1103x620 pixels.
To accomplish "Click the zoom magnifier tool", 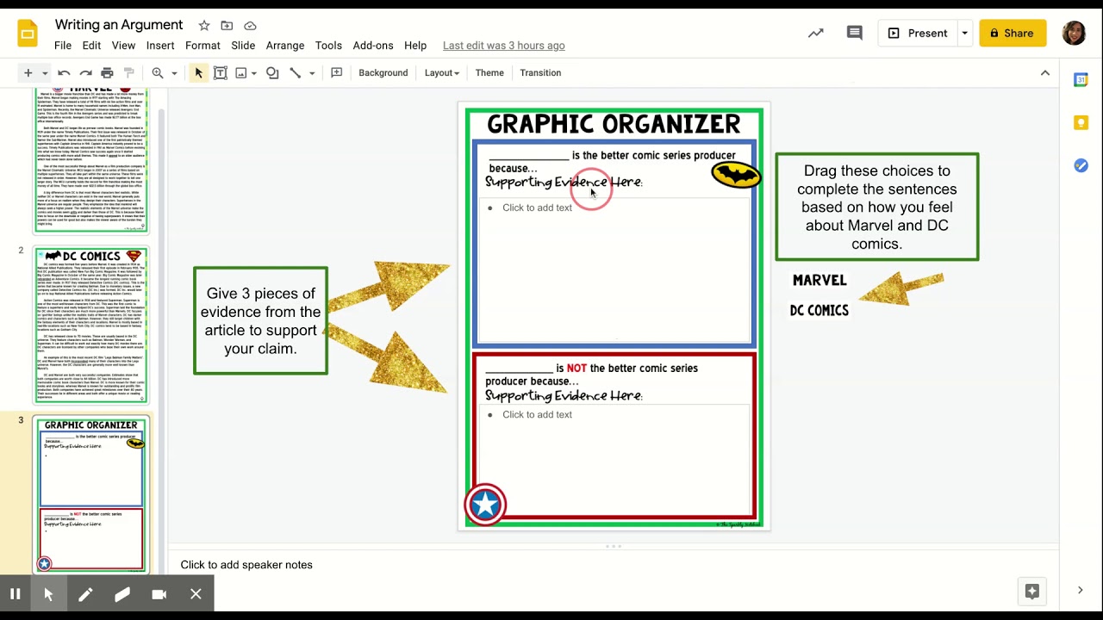I will tap(158, 73).
